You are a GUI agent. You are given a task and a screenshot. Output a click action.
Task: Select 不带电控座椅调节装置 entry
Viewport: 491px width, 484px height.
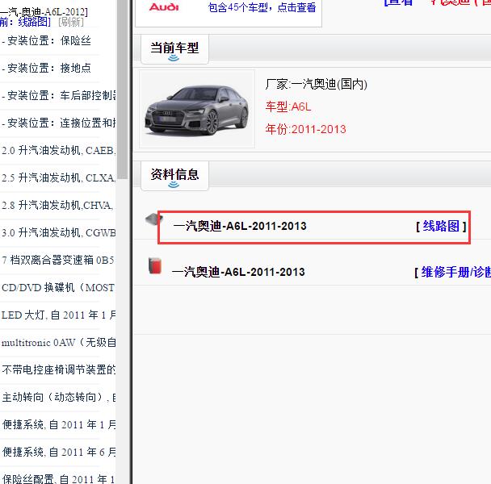pyautogui.click(x=59, y=369)
